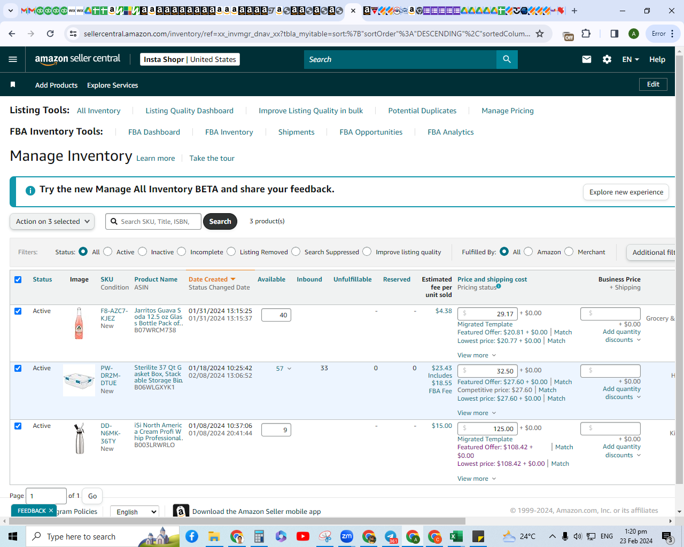Open the Chrome profile avatar
684x547 pixels.
coord(634,34)
